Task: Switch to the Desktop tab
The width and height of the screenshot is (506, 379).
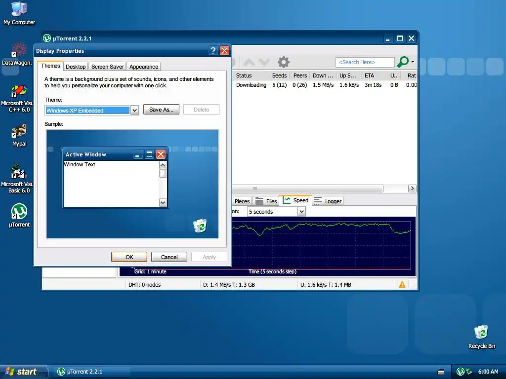Action: [76, 67]
